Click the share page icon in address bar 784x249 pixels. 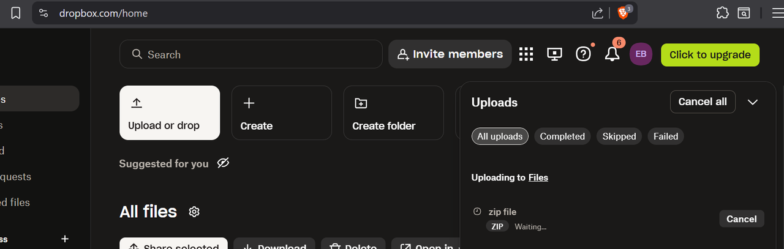(597, 13)
